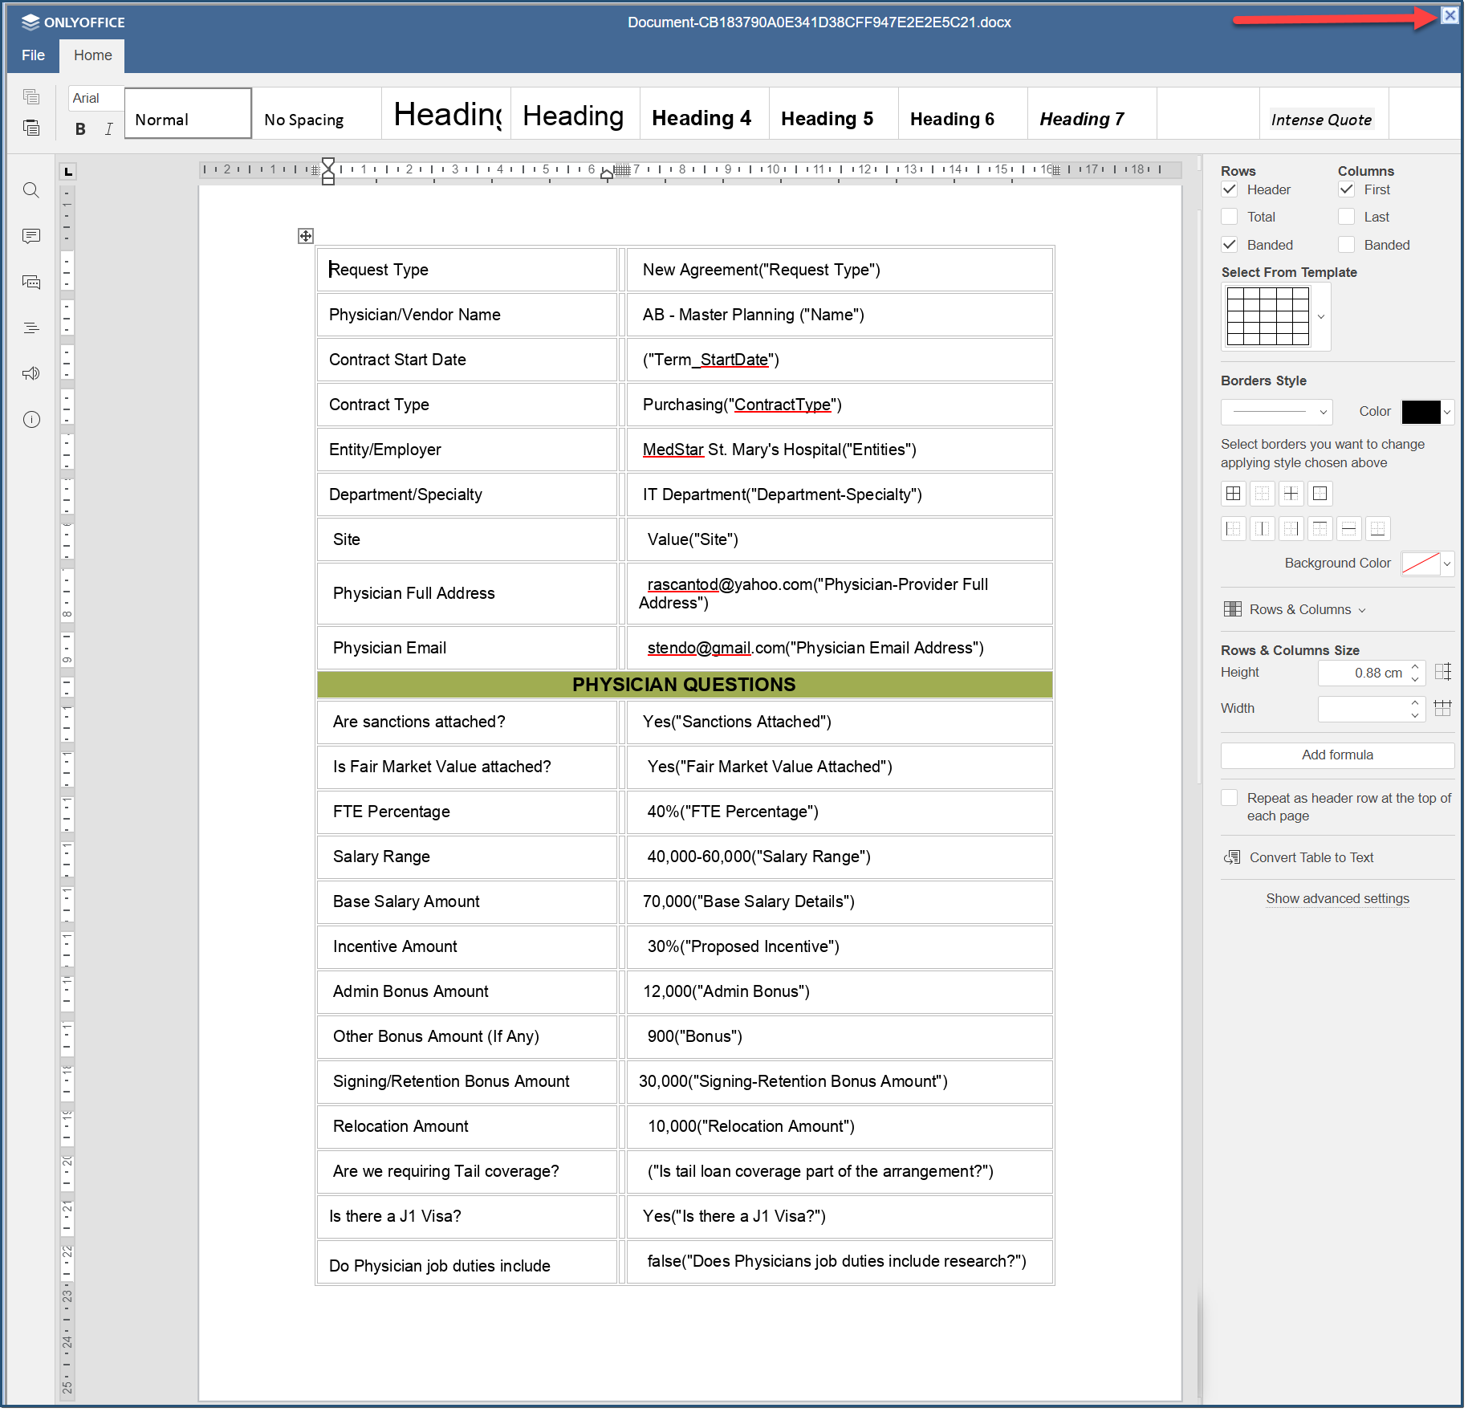
Task: Open the table template dropdown
Action: [1321, 316]
